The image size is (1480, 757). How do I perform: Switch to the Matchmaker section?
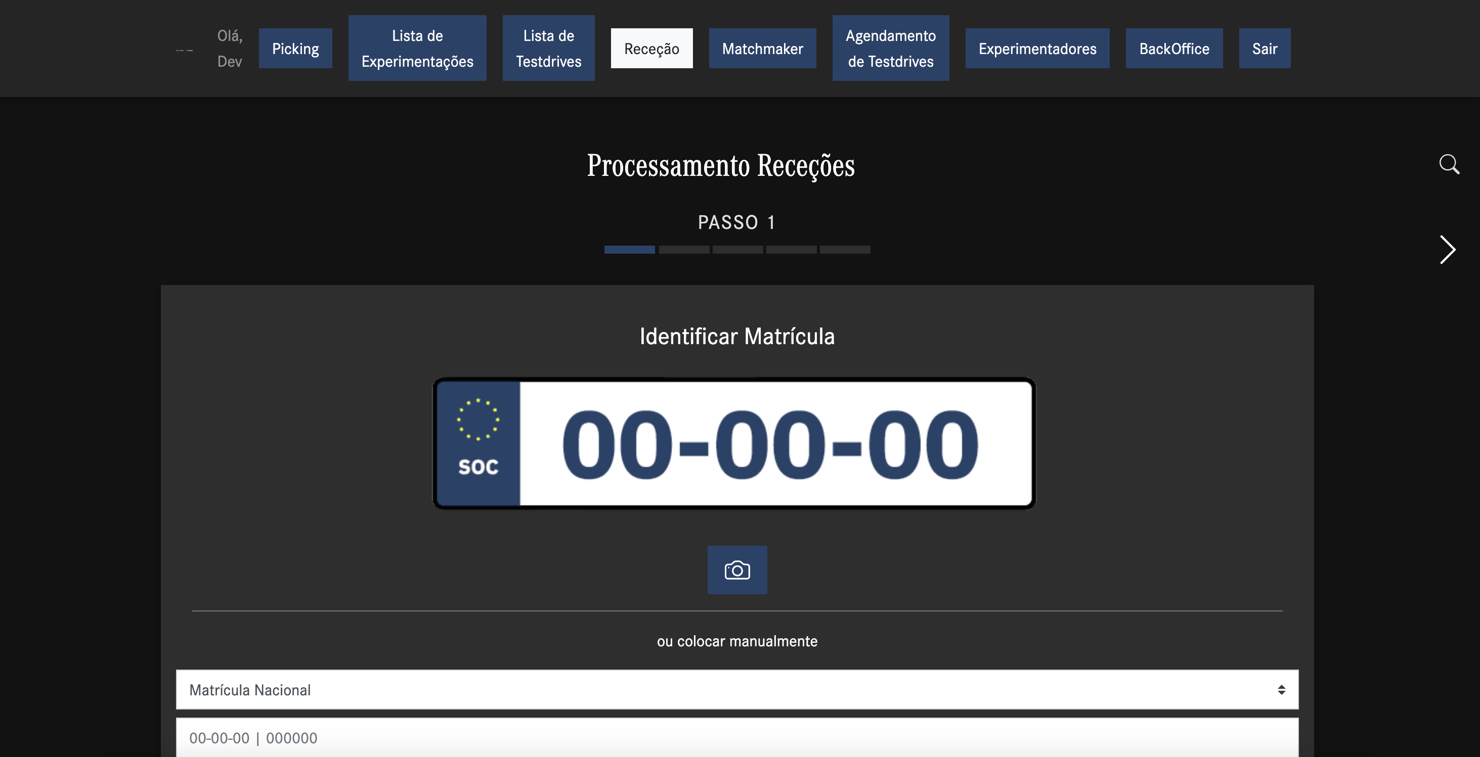(x=762, y=48)
